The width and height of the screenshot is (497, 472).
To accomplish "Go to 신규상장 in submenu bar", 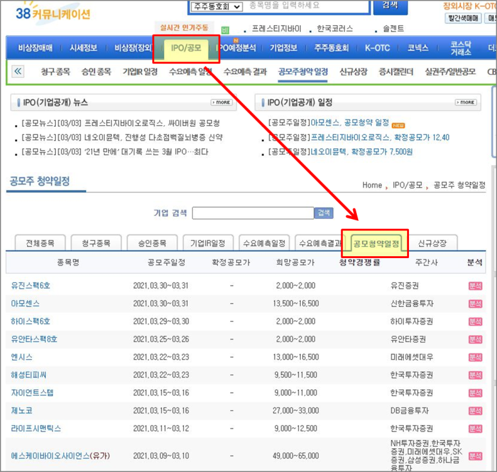I will [354, 71].
